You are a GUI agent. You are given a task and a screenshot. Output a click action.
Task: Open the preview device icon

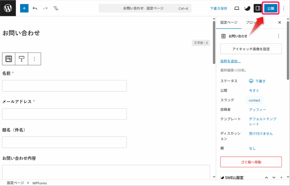[x=237, y=8]
